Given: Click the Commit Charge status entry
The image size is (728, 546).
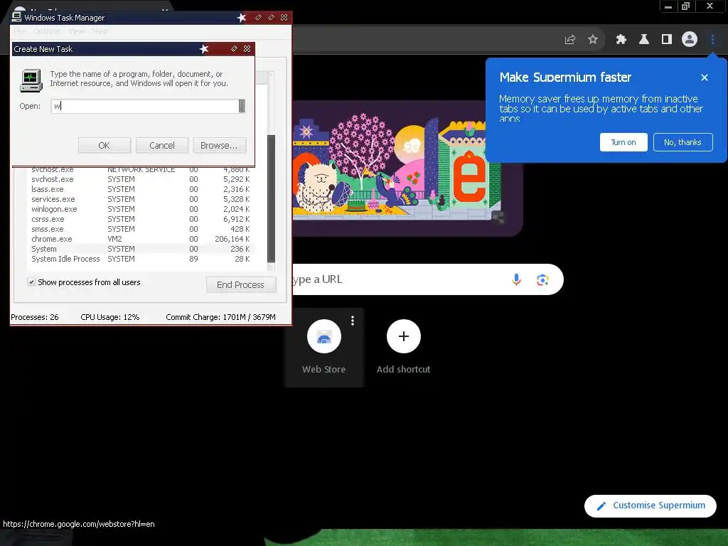Looking at the screenshot, I should tap(220, 317).
